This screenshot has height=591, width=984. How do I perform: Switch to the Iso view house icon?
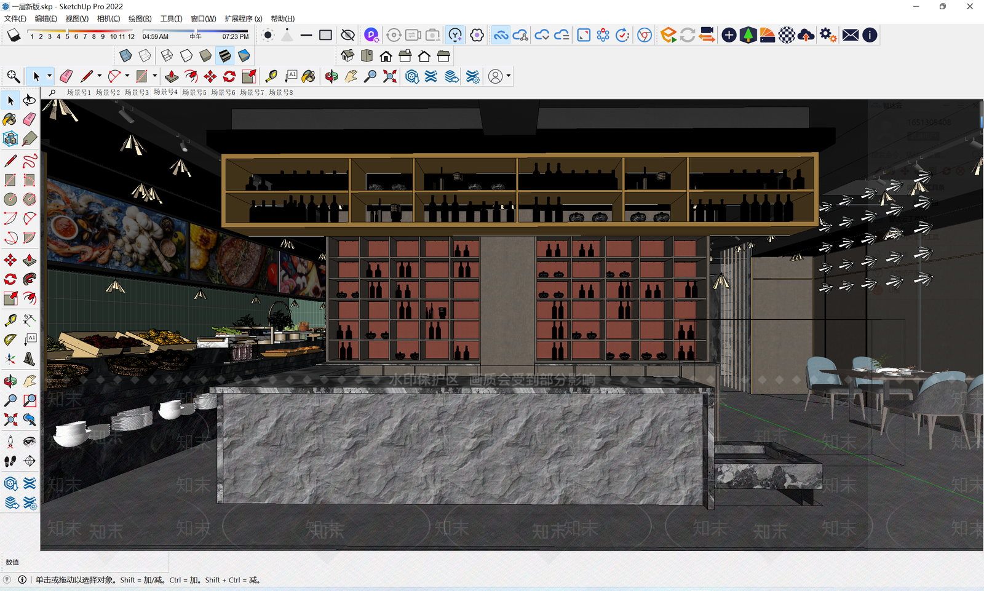tap(347, 56)
